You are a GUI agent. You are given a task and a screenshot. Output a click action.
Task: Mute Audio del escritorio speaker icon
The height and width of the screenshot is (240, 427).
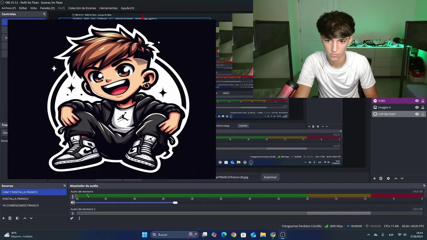(73, 203)
